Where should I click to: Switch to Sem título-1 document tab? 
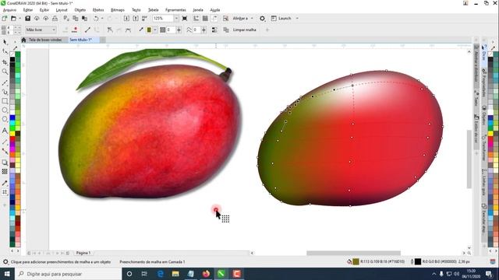pos(80,40)
